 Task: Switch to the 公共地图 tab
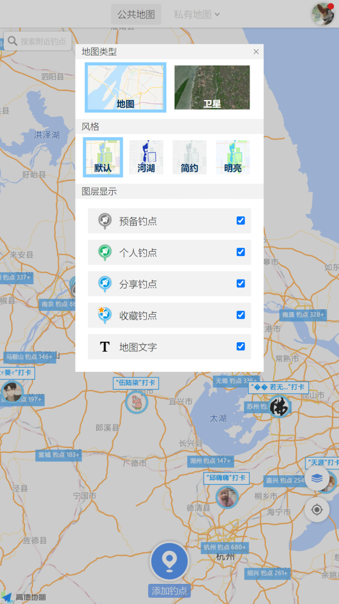(136, 15)
